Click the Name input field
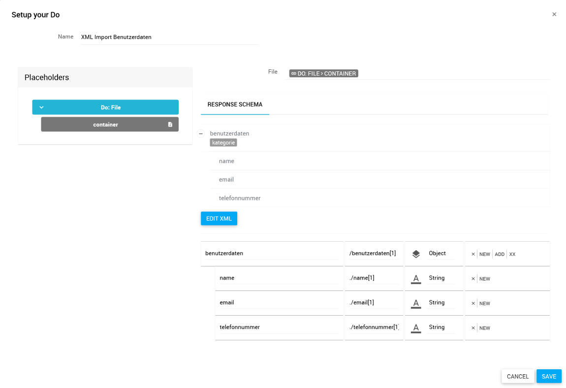Image resolution: width=566 pixels, height=388 pixels. (169, 37)
